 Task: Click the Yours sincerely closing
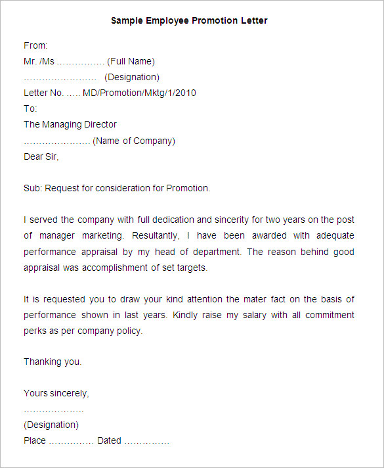(x=56, y=393)
